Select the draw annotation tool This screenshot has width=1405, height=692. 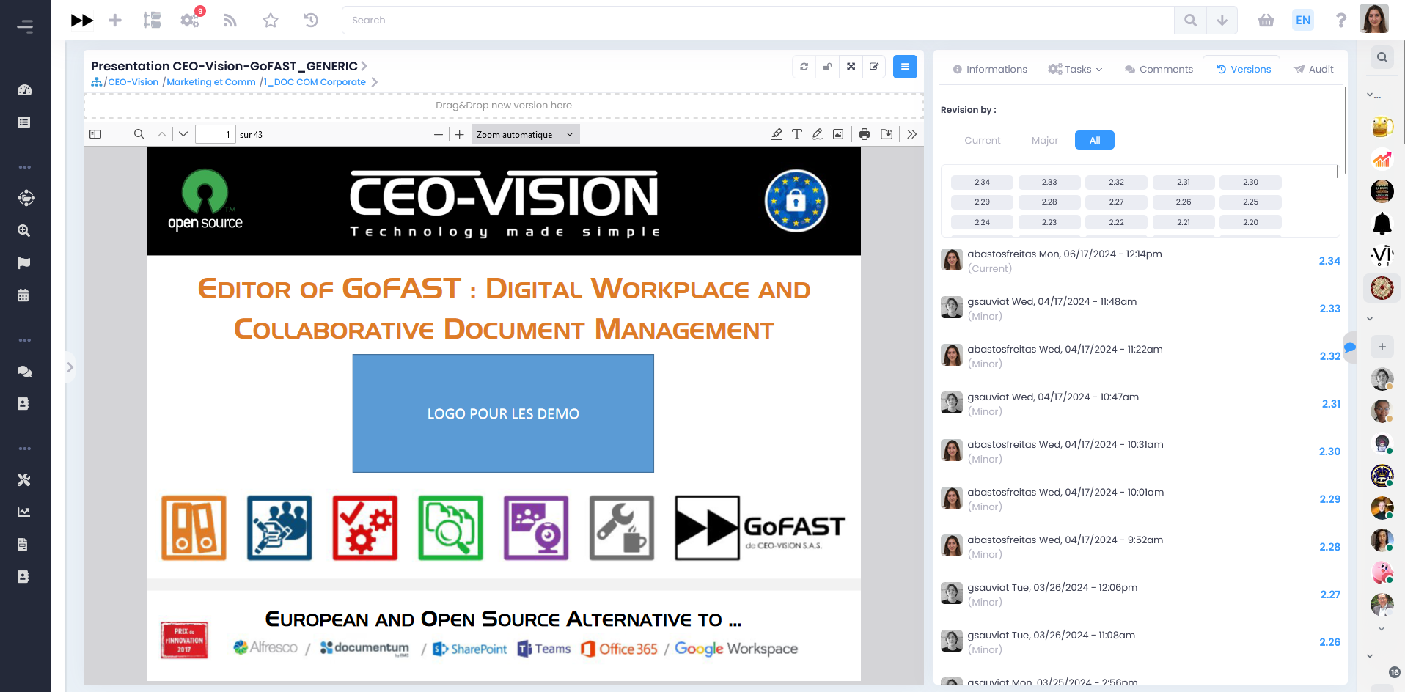coord(817,134)
